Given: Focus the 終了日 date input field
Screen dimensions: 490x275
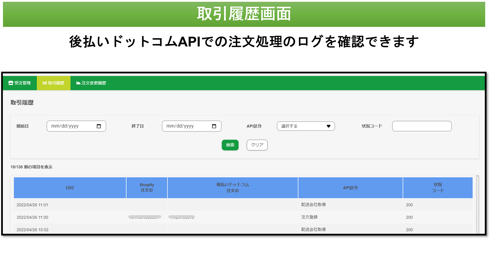Looking at the screenshot, I should (191, 126).
